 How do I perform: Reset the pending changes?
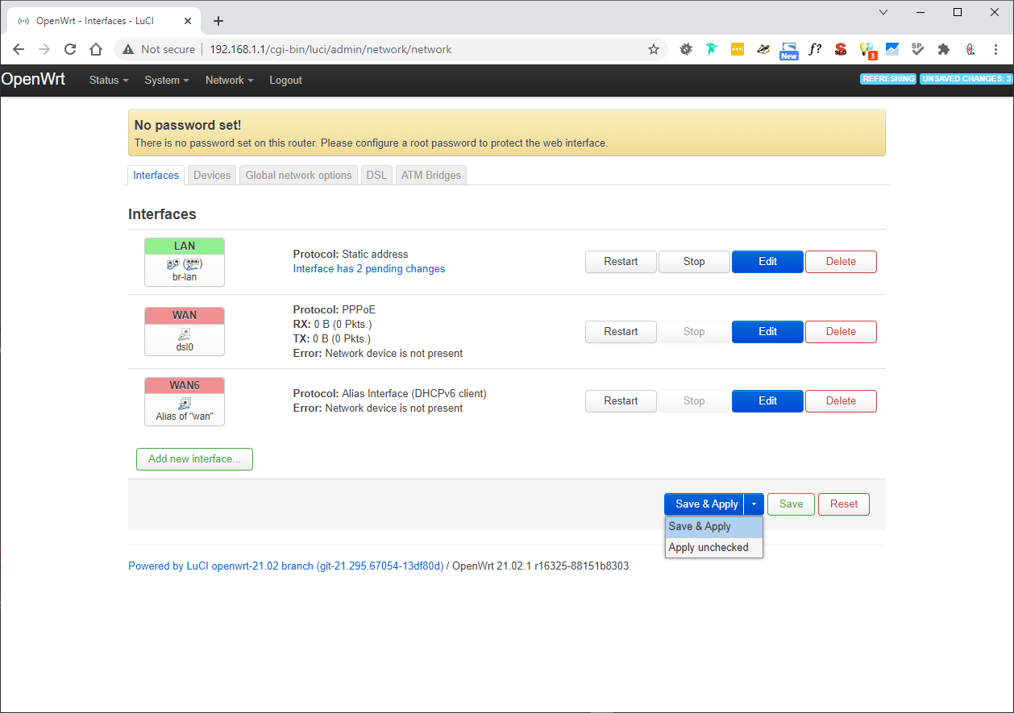pyautogui.click(x=844, y=504)
